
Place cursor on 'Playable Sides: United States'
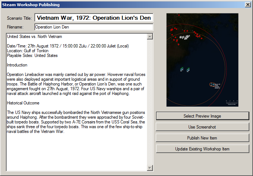(32, 56)
